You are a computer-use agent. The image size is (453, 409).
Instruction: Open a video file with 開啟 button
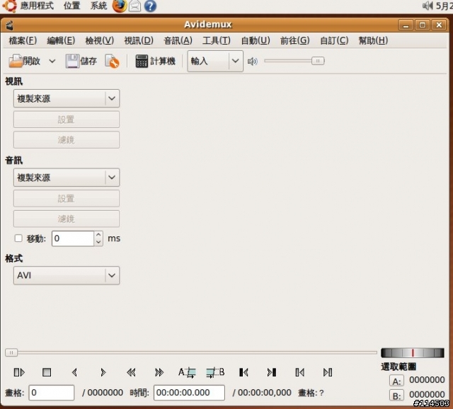pyautogui.click(x=24, y=61)
